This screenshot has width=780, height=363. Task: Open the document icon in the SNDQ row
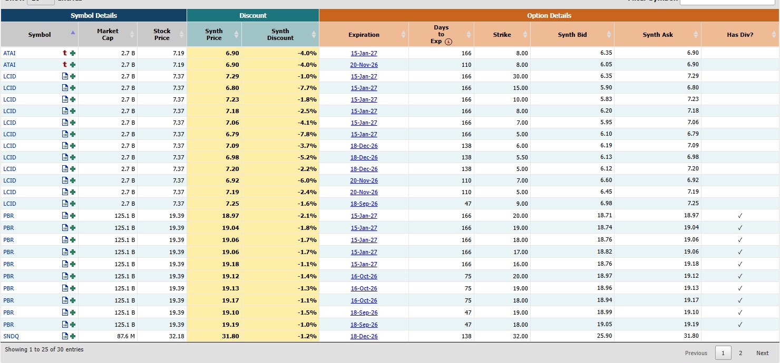(x=65, y=336)
